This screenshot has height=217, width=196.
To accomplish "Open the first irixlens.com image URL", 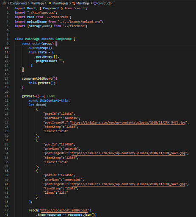I will 128,122.
